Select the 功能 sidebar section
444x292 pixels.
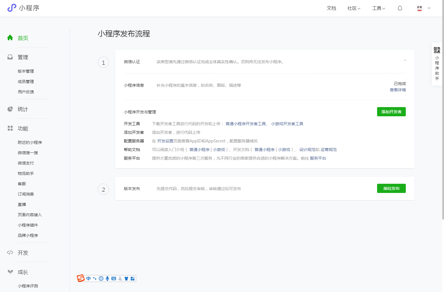pyautogui.click(x=23, y=128)
